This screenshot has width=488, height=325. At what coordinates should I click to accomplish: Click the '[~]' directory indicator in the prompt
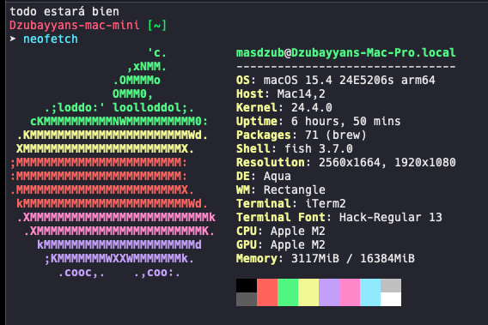157,25
